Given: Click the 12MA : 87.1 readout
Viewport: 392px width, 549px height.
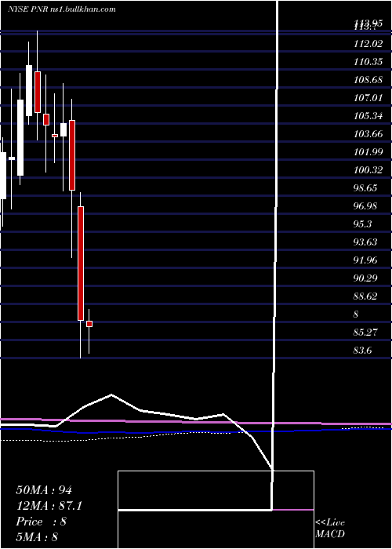Looking at the screenshot, I should pyautogui.click(x=49, y=506).
